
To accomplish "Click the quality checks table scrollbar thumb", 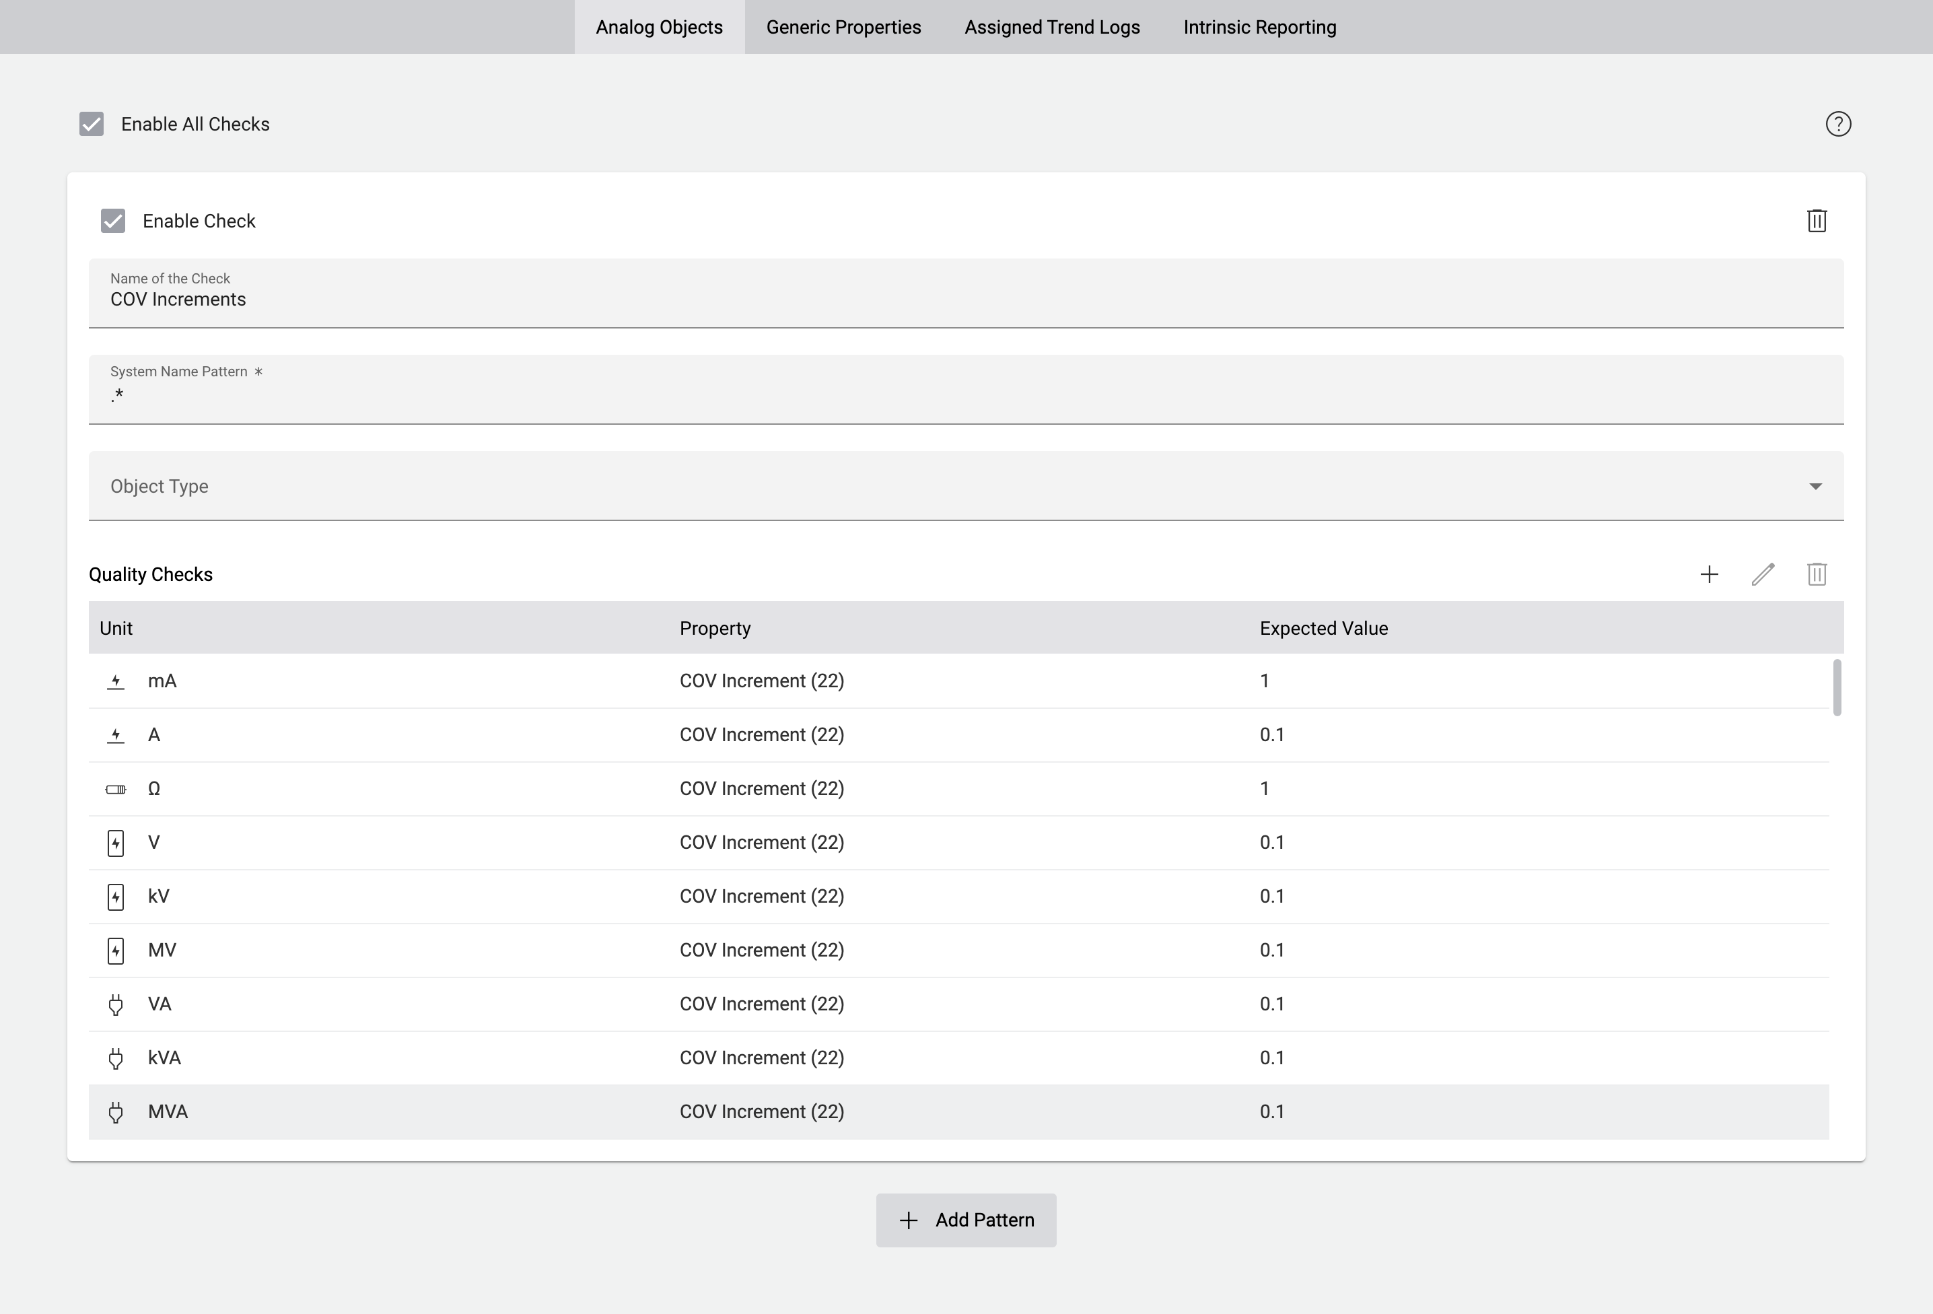I will click(x=1837, y=687).
